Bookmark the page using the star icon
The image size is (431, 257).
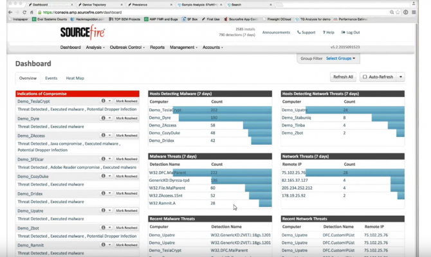(x=398, y=12)
